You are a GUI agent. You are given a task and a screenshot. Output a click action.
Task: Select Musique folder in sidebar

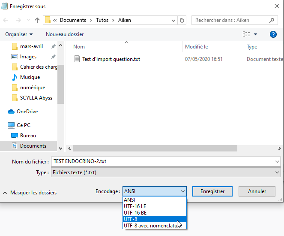point(30,77)
